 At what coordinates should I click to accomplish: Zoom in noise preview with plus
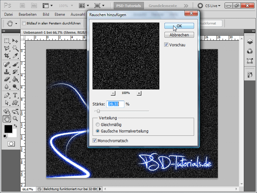click(139, 93)
